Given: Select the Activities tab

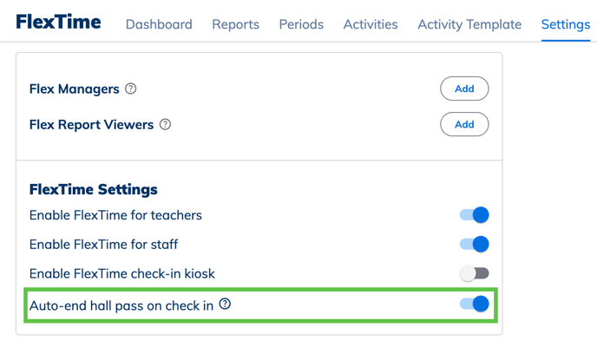Looking at the screenshot, I should [371, 24].
